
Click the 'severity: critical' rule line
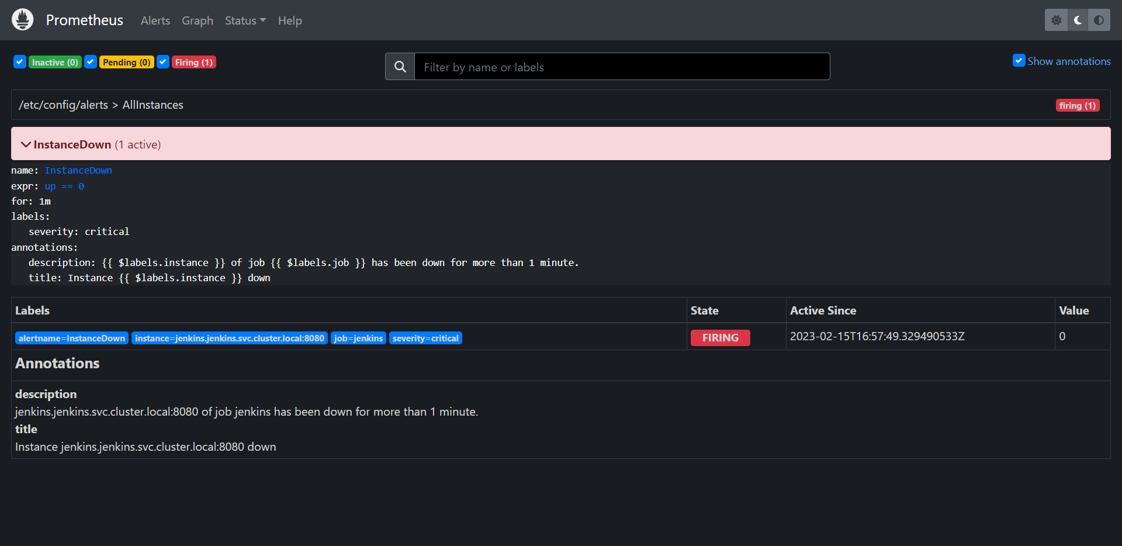(79, 231)
